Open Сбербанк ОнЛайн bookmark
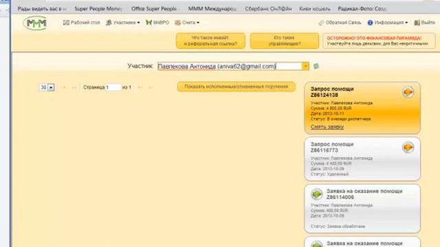The height and width of the screenshot is (247, 440). pyautogui.click(x=268, y=9)
